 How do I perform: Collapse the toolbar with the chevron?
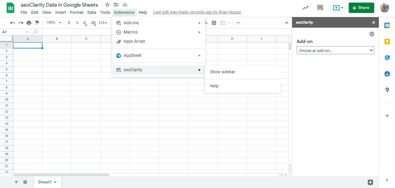287,23
